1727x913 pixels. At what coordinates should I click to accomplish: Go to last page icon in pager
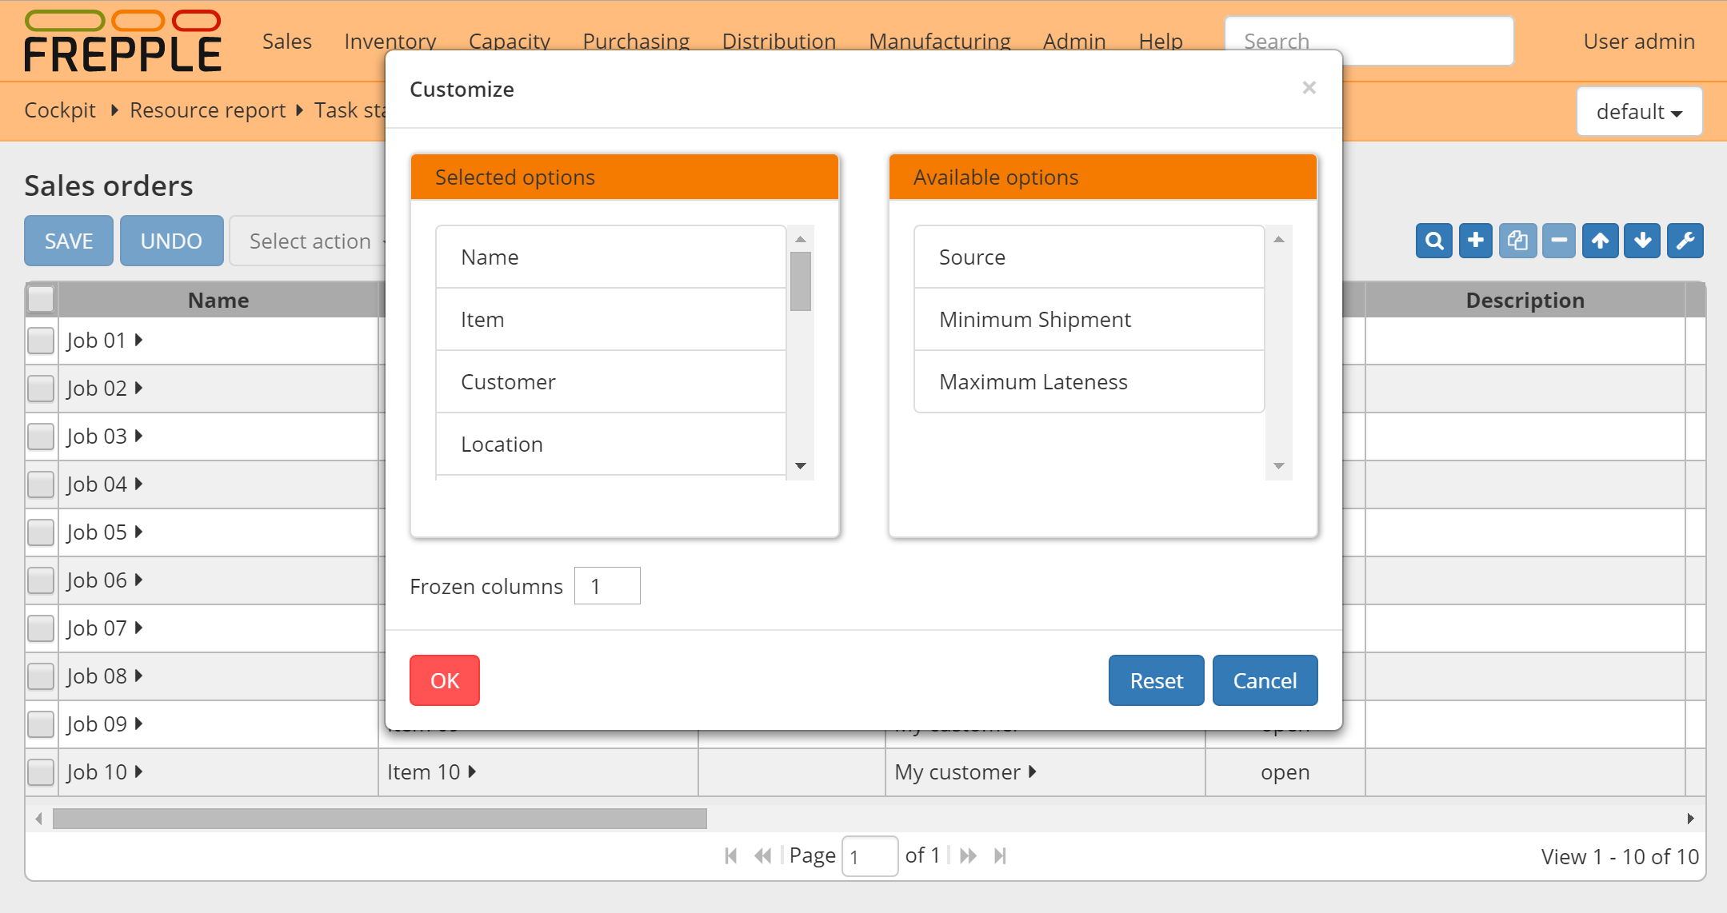tap(1000, 856)
